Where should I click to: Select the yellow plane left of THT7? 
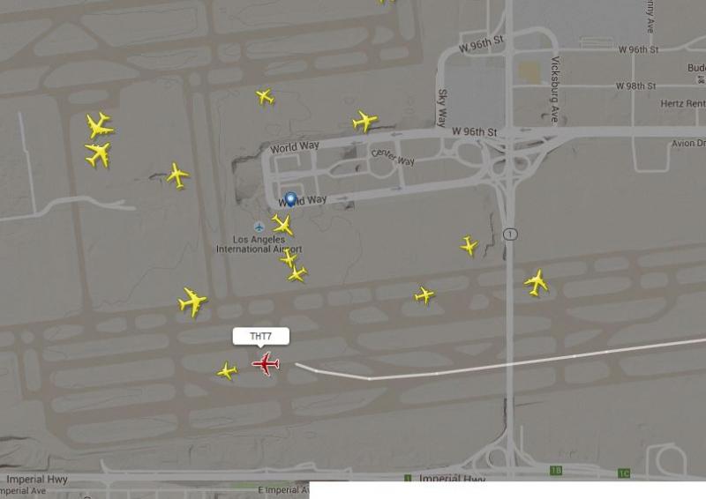(x=227, y=371)
